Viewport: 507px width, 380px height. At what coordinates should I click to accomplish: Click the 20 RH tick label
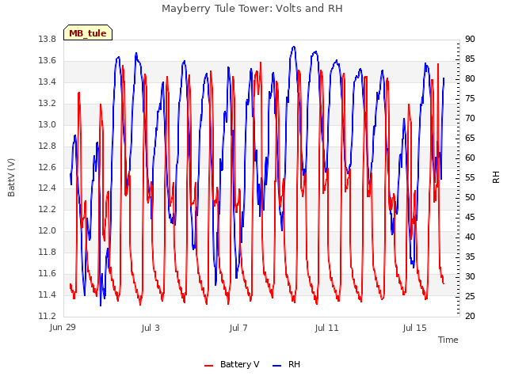click(470, 316)
